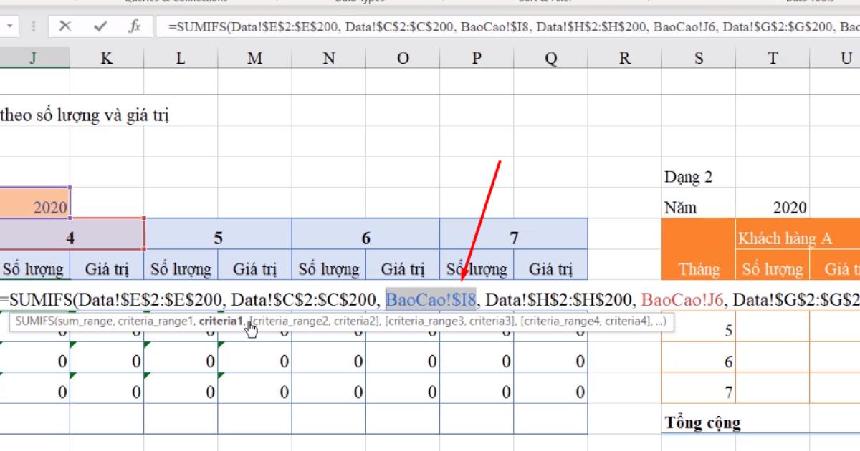860x451 pixels.
Task: Click the SUMIFS link in the ScreenTip
Action: 37,321
